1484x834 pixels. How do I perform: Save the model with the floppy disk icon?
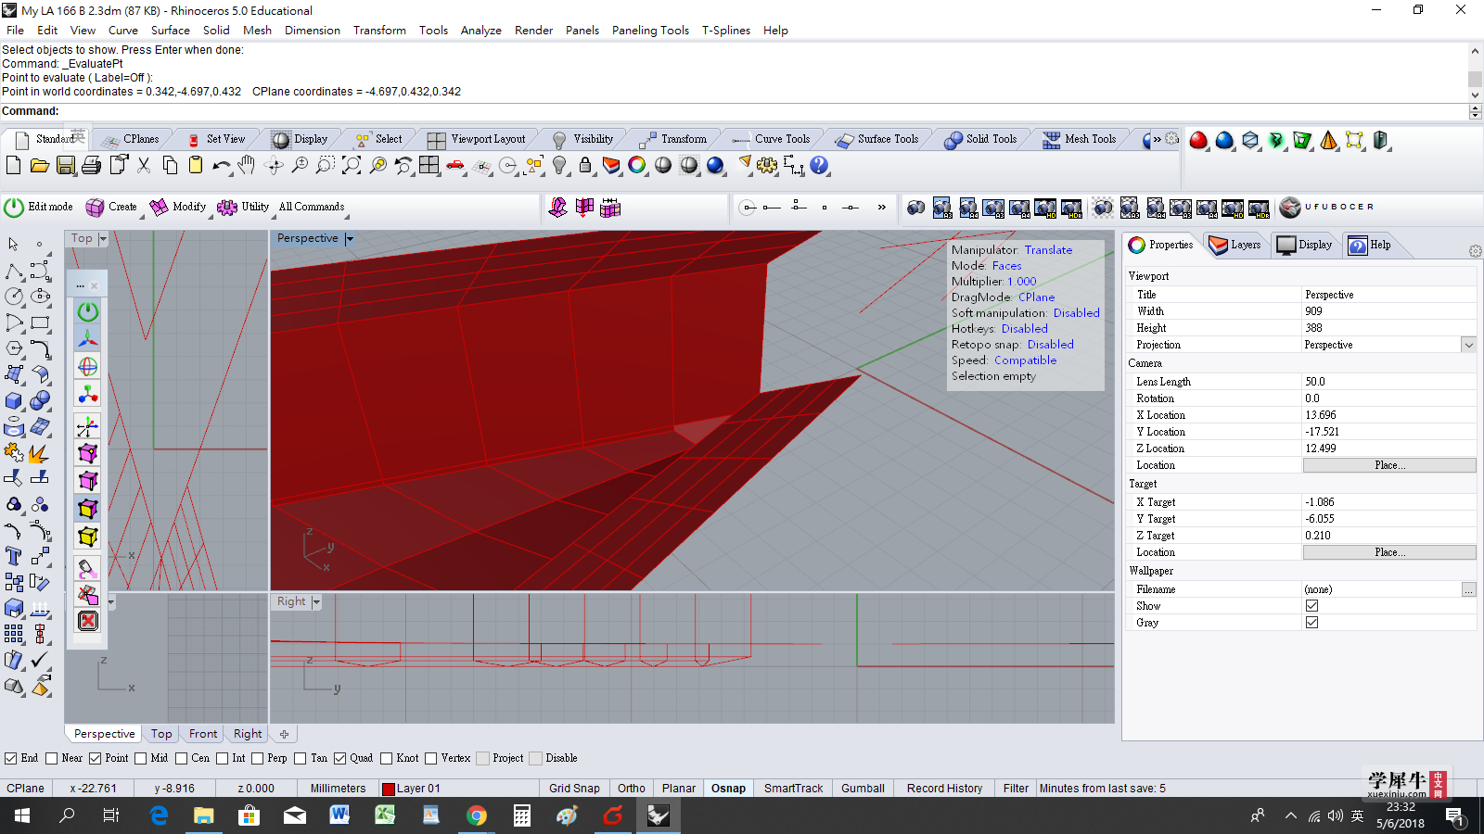(x=66, y=165)
